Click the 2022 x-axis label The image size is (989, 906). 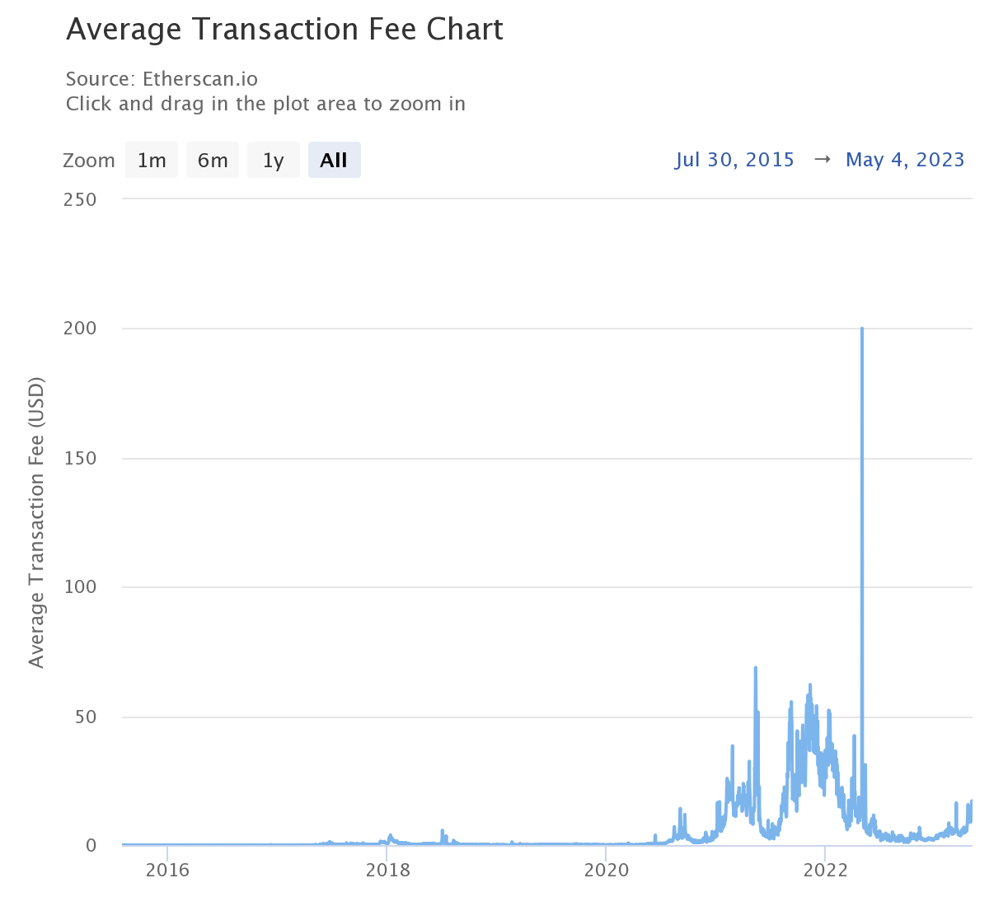pyautogui.click(x=825, y=871)
